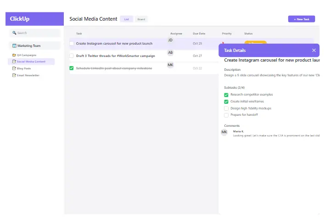Click the Due Date column header

click(x=199, y=34)
